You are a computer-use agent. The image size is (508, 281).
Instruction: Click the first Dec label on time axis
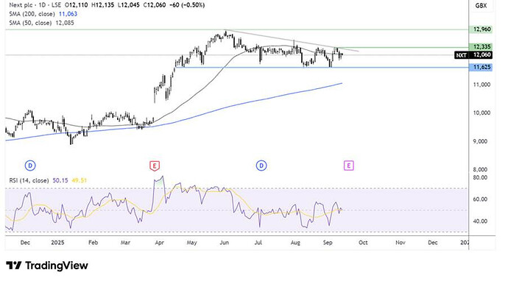[x=25, y=243]
